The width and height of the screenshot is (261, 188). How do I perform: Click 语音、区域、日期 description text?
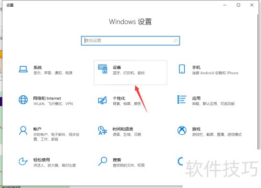127,134
